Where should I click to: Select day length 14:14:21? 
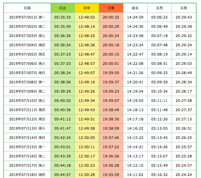135,147
